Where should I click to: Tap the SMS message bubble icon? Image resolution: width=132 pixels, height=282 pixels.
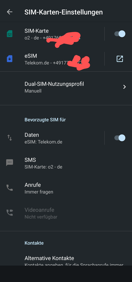point(9,163)
